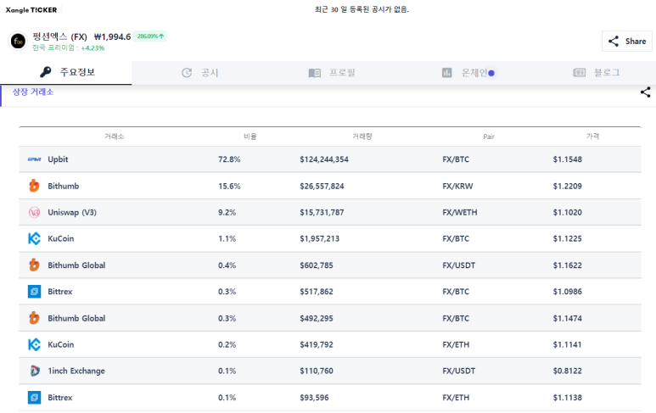The width and height of the screenshot is (656, 413).
Task: Click the Bithumb Global FX/USDT exchange name
Action: tap(76, 265)
